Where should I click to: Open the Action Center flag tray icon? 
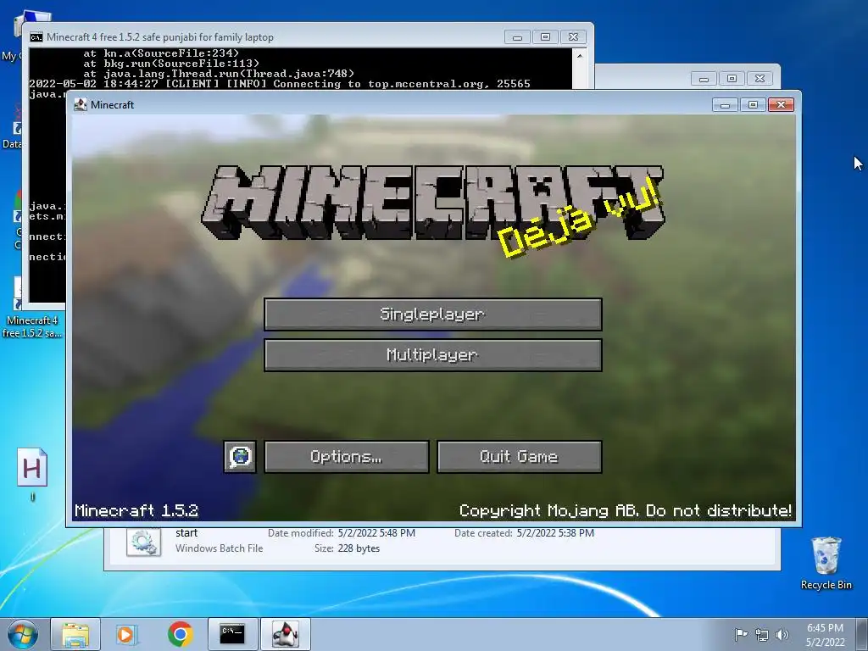tap(741, 634)
